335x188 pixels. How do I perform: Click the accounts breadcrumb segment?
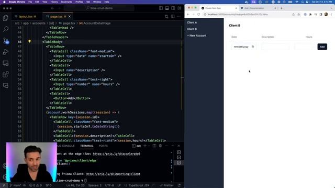(39, 23)
